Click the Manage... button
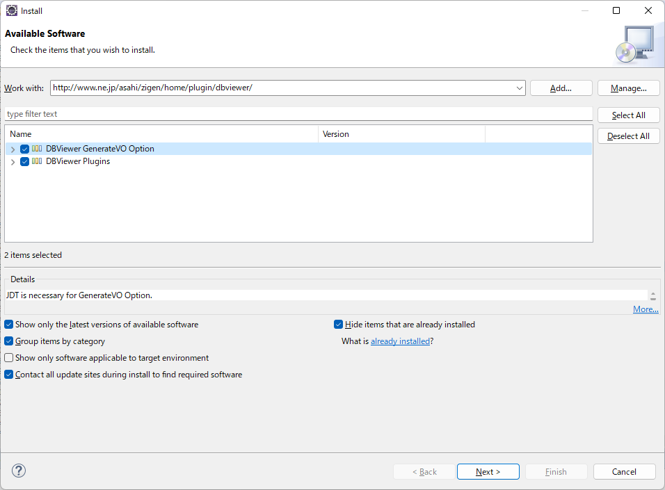 coord(629,88)
